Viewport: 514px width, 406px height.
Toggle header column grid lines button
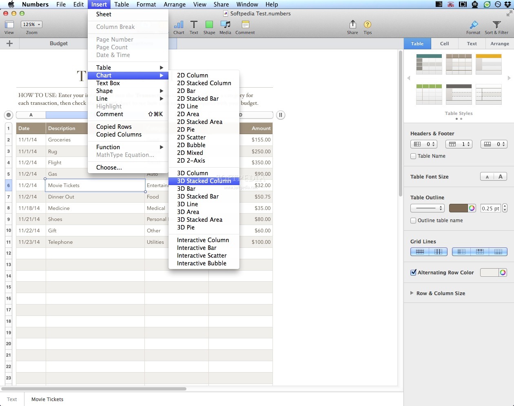(461, 252)
